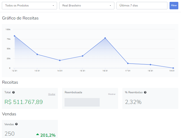Click the green up-arrow growth icon

tap(38, 134)
